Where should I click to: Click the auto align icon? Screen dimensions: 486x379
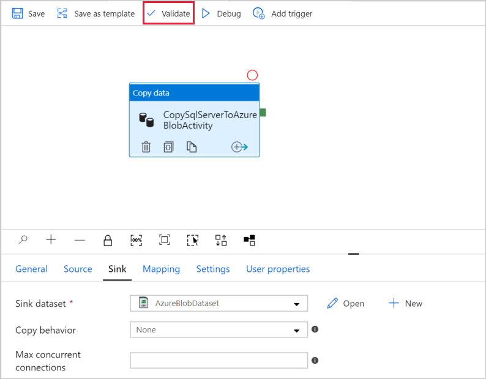pyautogui.click(x=221, y=240)
